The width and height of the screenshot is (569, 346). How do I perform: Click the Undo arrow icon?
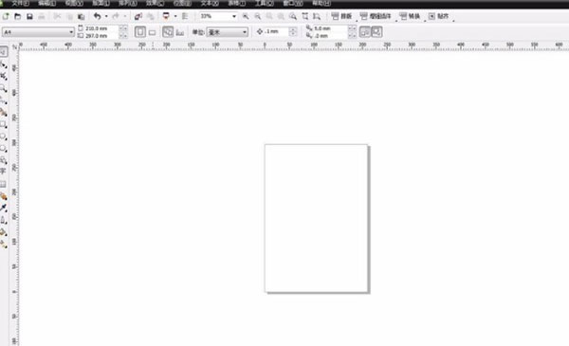coord(97,16)
